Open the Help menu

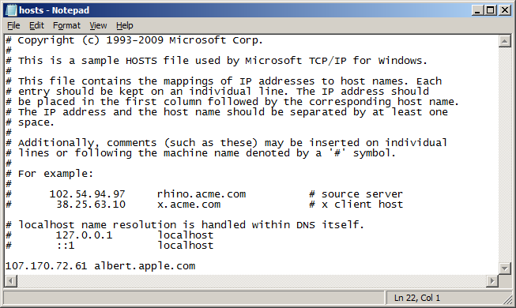tap(124, 25)
